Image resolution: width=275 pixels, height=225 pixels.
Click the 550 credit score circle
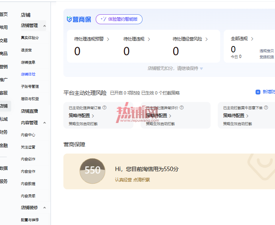click(92, 171)
